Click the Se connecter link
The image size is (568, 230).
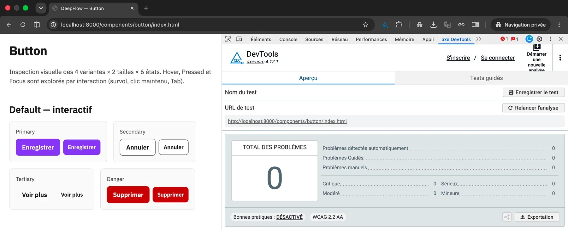pyautogui.click(x=498, y=58)
